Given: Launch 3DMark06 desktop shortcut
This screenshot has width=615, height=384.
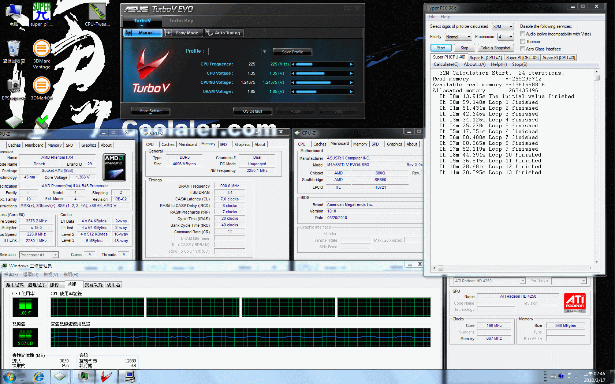Looking at the screenshot, I should coord(42,89).
